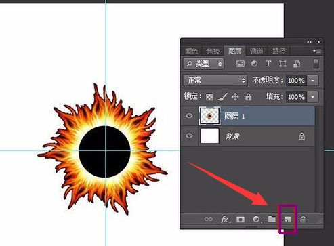This screenshot has height=246, width=334.
Task: Filter layers by text type
Action: (268, 64)
